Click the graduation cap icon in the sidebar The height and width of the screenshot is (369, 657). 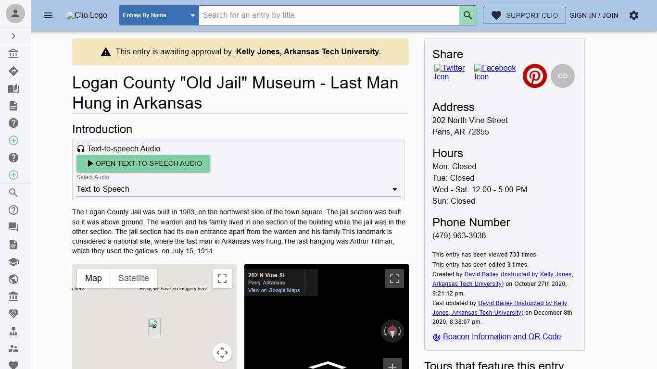(13, 262)
